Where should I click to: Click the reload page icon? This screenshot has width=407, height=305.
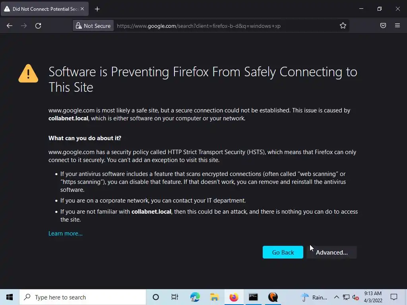(x=38, y=26)
